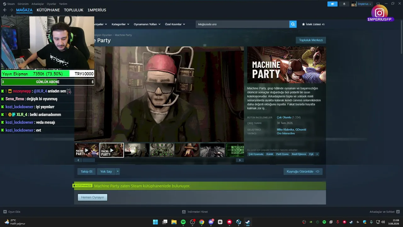The image size is (403, 227).
Task: Click the media strip left arrow
Action: click(78, 160)
